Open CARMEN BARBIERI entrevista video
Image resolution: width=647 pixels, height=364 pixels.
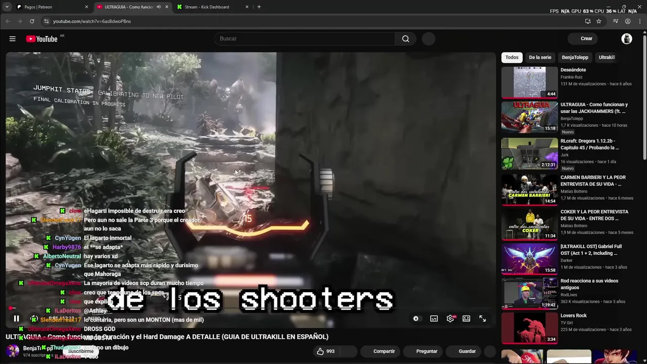click(530, 190)
